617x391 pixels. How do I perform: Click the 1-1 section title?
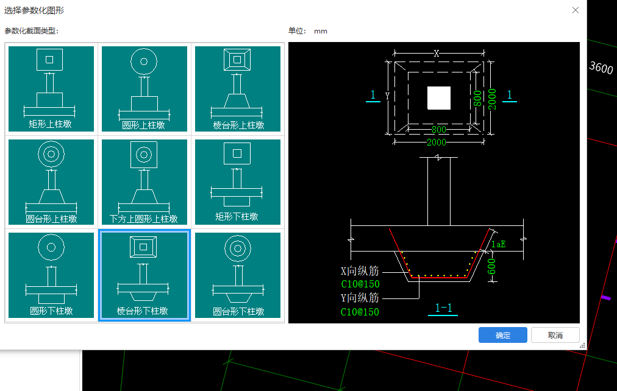443,308
